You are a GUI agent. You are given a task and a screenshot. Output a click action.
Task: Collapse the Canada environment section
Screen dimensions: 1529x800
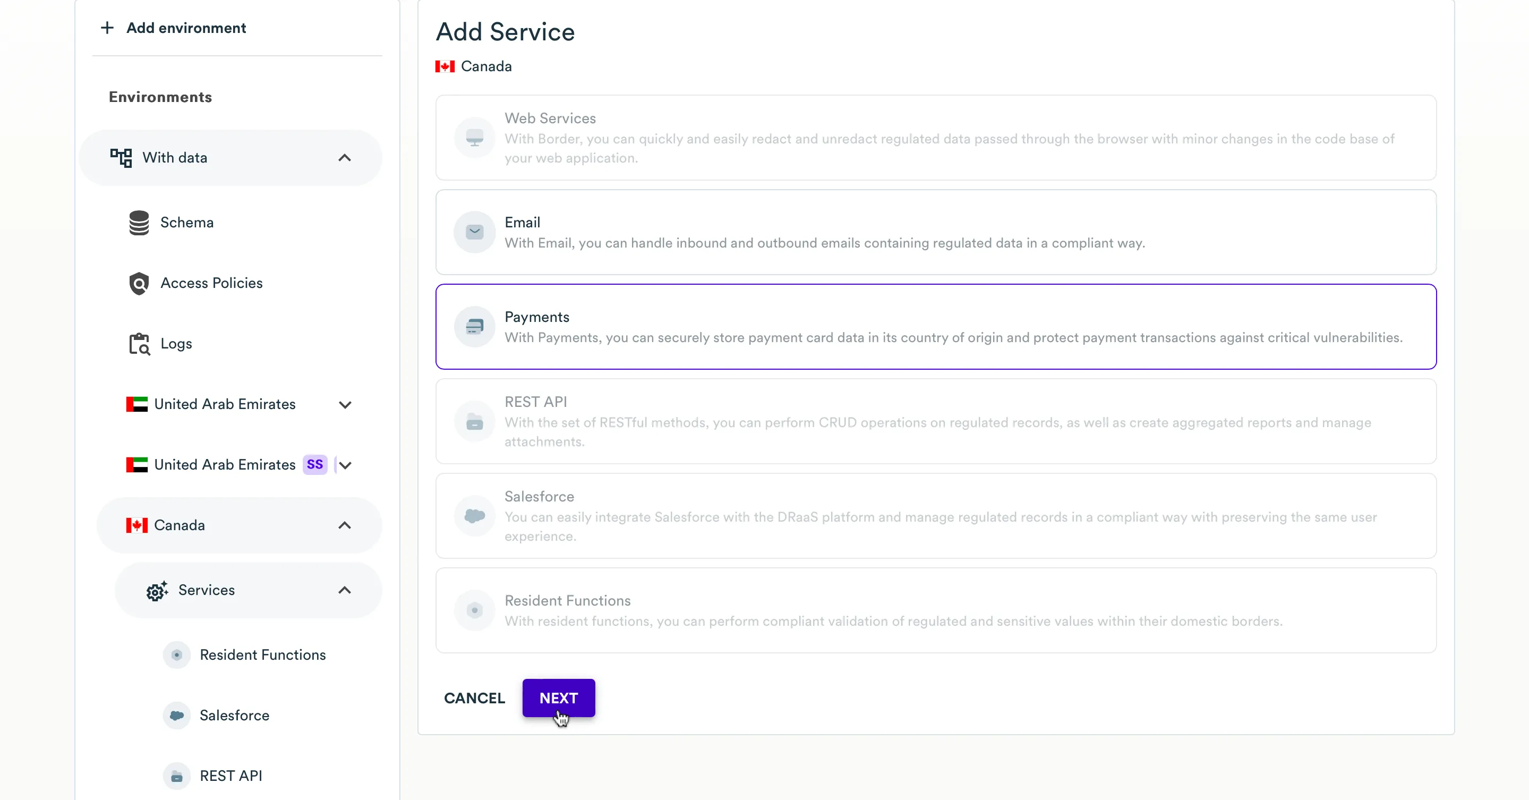(x=344, y=526)
